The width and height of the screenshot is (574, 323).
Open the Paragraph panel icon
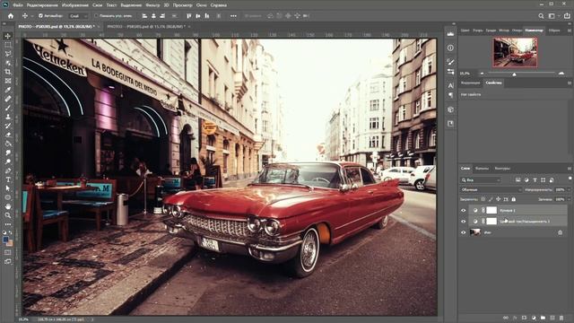tap(450, 95)
